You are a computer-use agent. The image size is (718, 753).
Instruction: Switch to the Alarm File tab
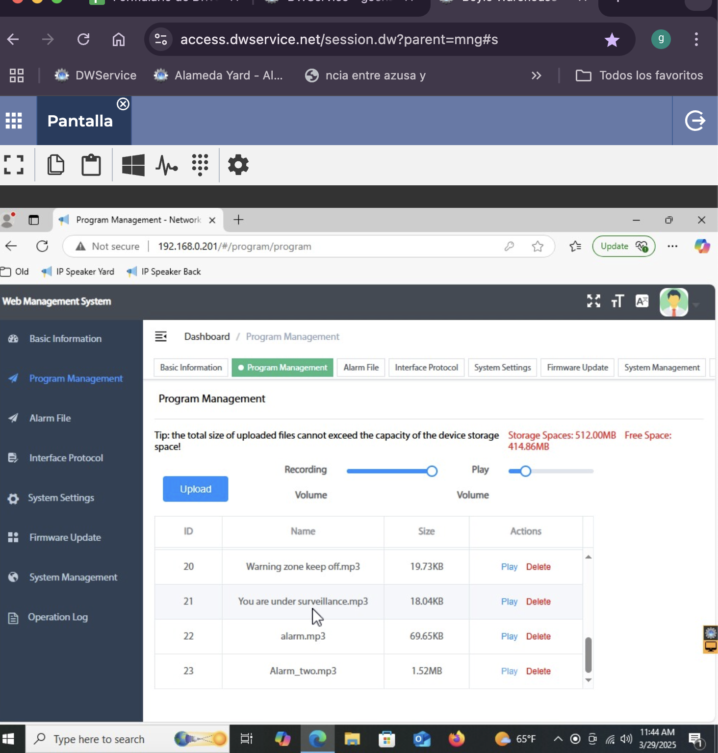pos(361,368)
